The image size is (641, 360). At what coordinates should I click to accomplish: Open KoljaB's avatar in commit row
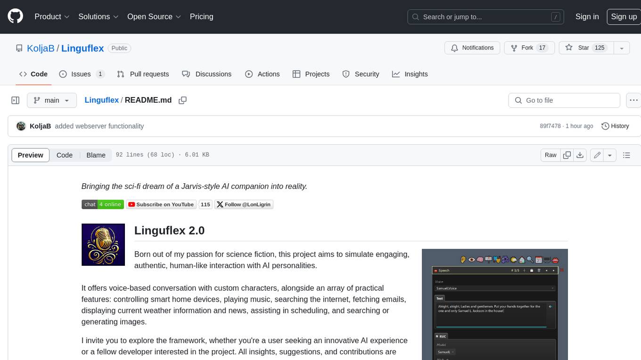point(21,126)
